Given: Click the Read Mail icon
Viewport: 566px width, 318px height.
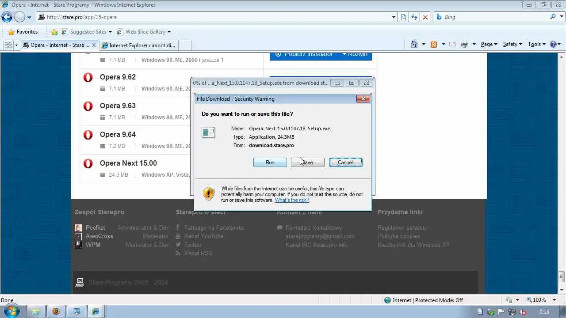Looking at the screenshot, I should tap(452, 44).
